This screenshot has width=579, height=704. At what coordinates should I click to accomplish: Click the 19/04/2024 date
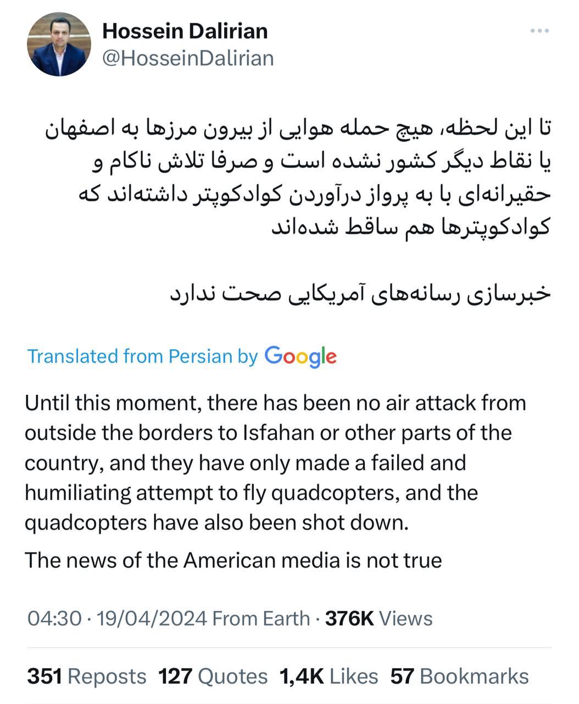[x=152, y=619]
